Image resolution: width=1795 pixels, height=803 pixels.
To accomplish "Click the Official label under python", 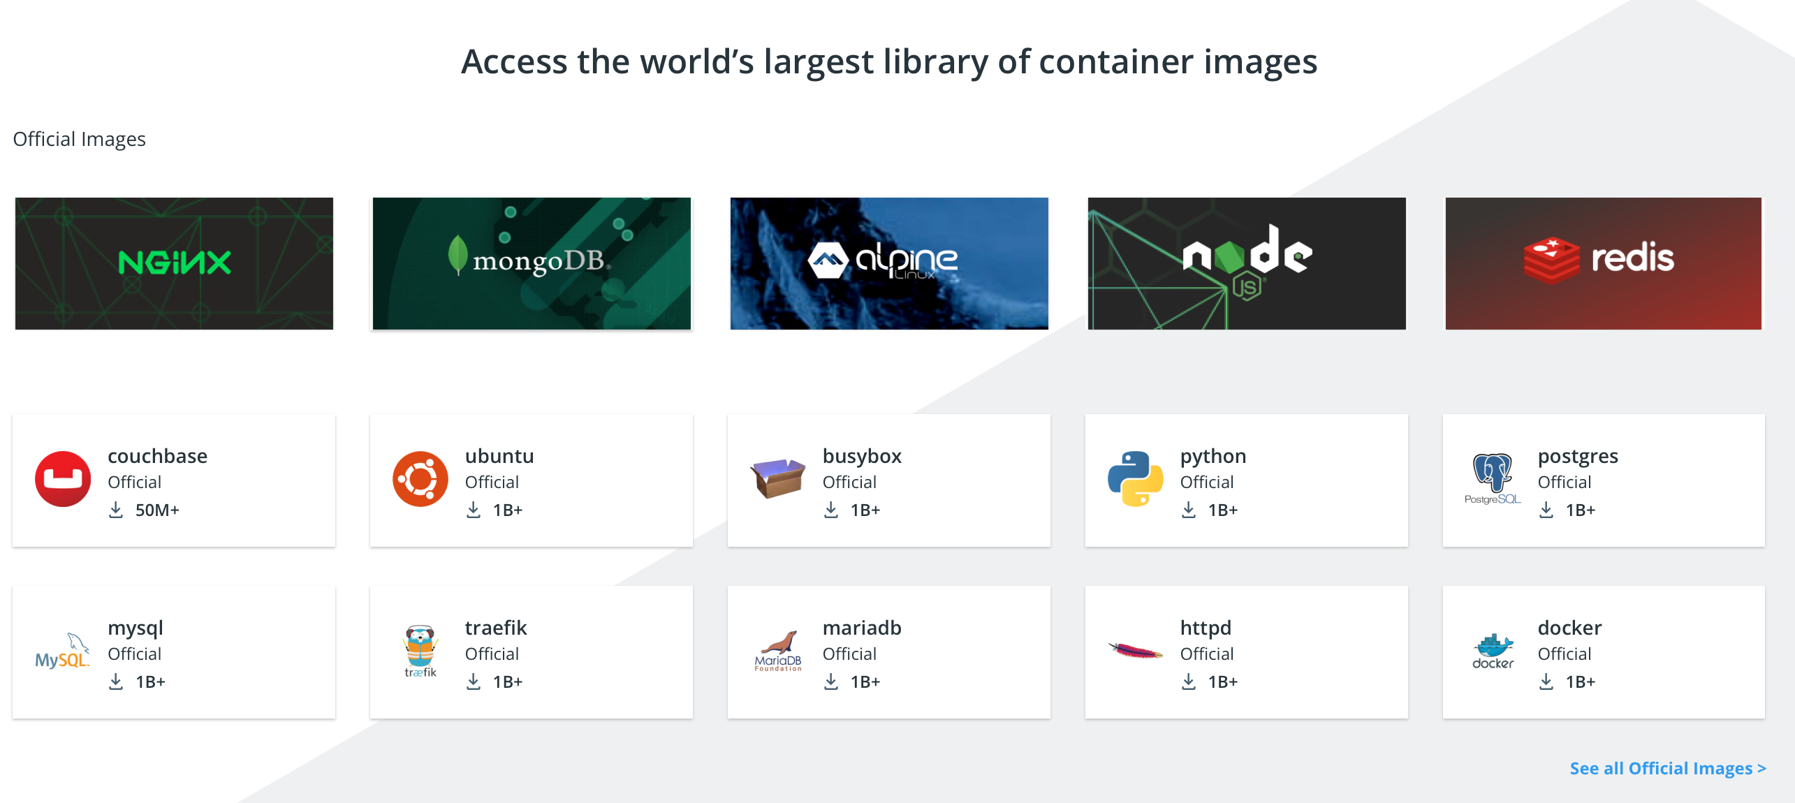I will pyautogui.click(x=1207, y=482).
